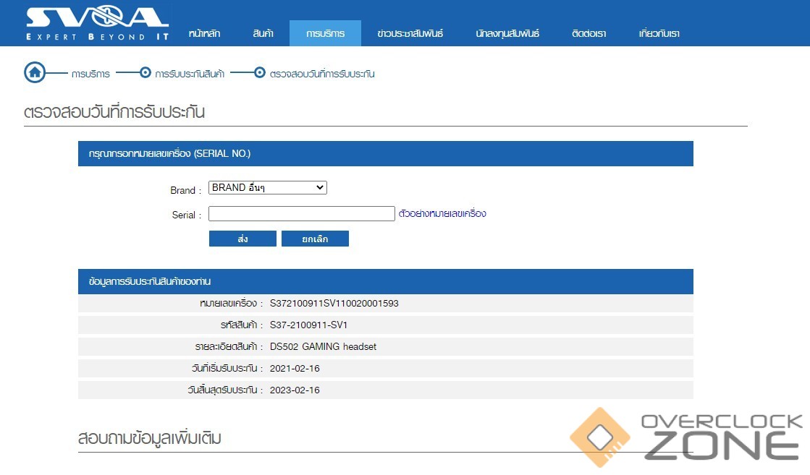Click the circle bullet before ตรวจสอบวันที่การรับประกัน breadcrumb
Image resolution: width=810 pixels, height=475 pixels.
pos(260,73)
